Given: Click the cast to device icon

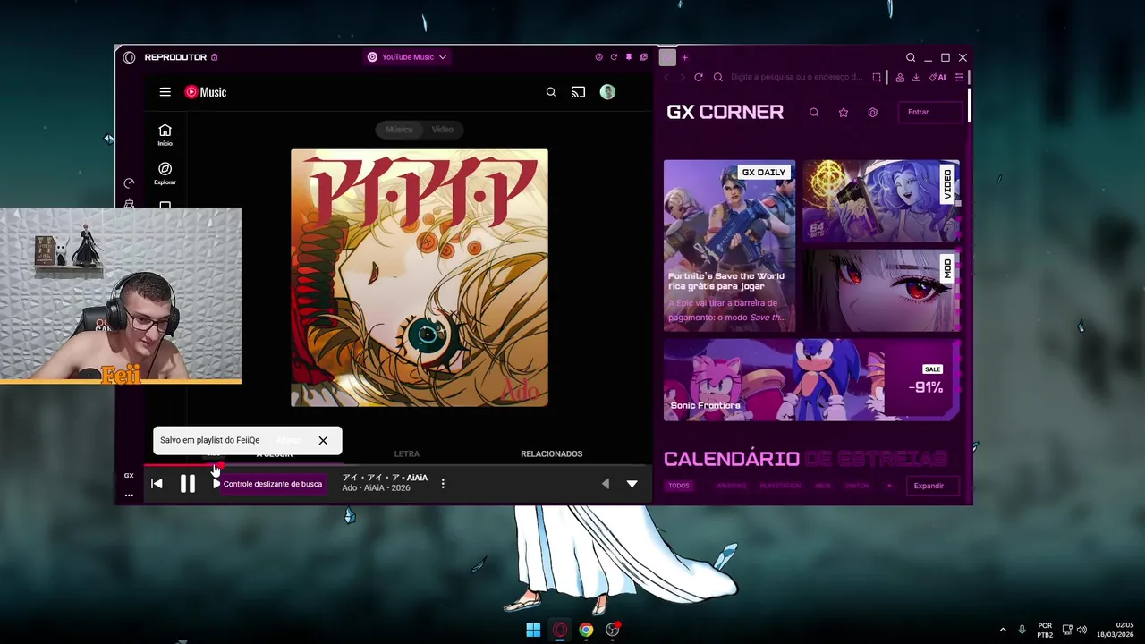Looking at the screenshot, I should click(578, 92).
